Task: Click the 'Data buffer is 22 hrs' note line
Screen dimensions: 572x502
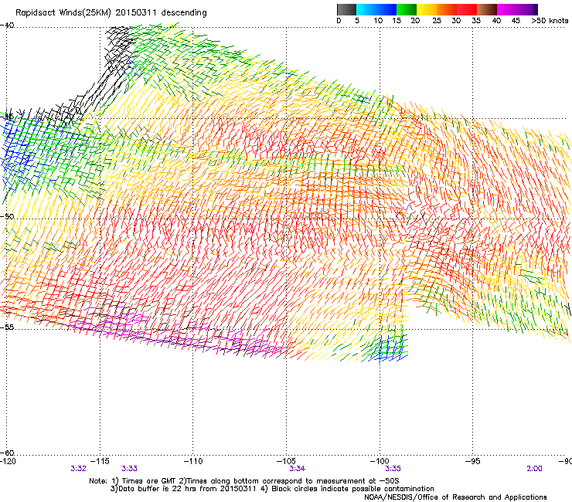Action: tap(272, 489)
